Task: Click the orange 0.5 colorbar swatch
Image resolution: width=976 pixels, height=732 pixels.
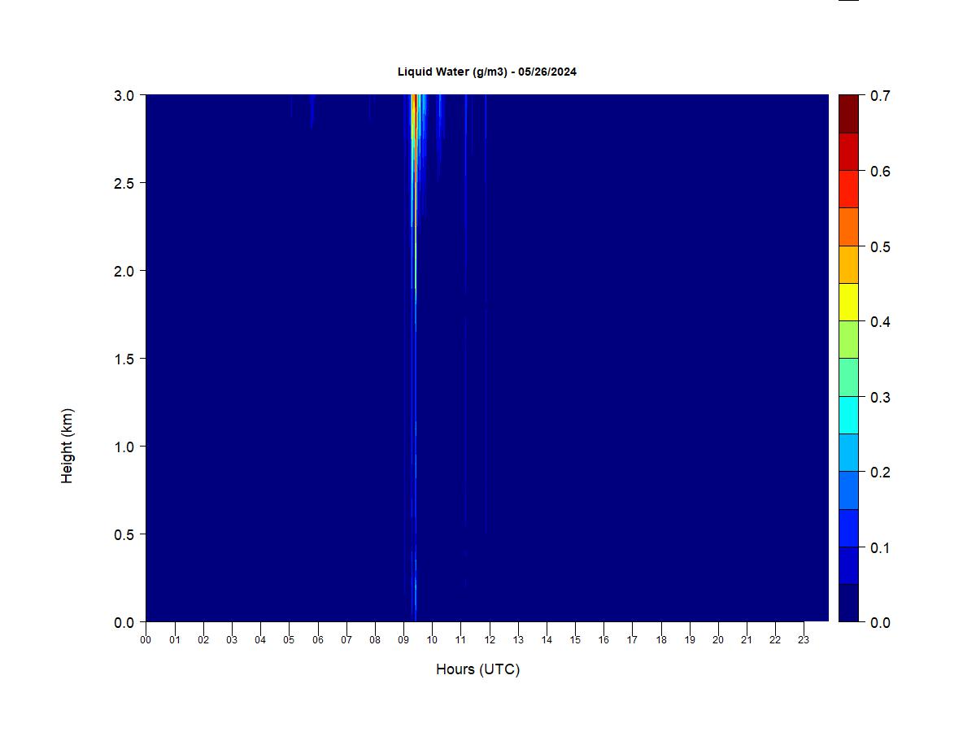Action: [848, 227]
